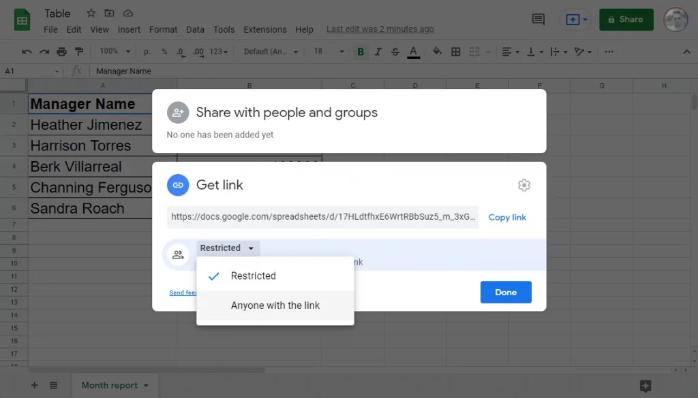The image size is (698, 398).
Task: Choose the Text color swatch
Action: [x=413, y=51]
